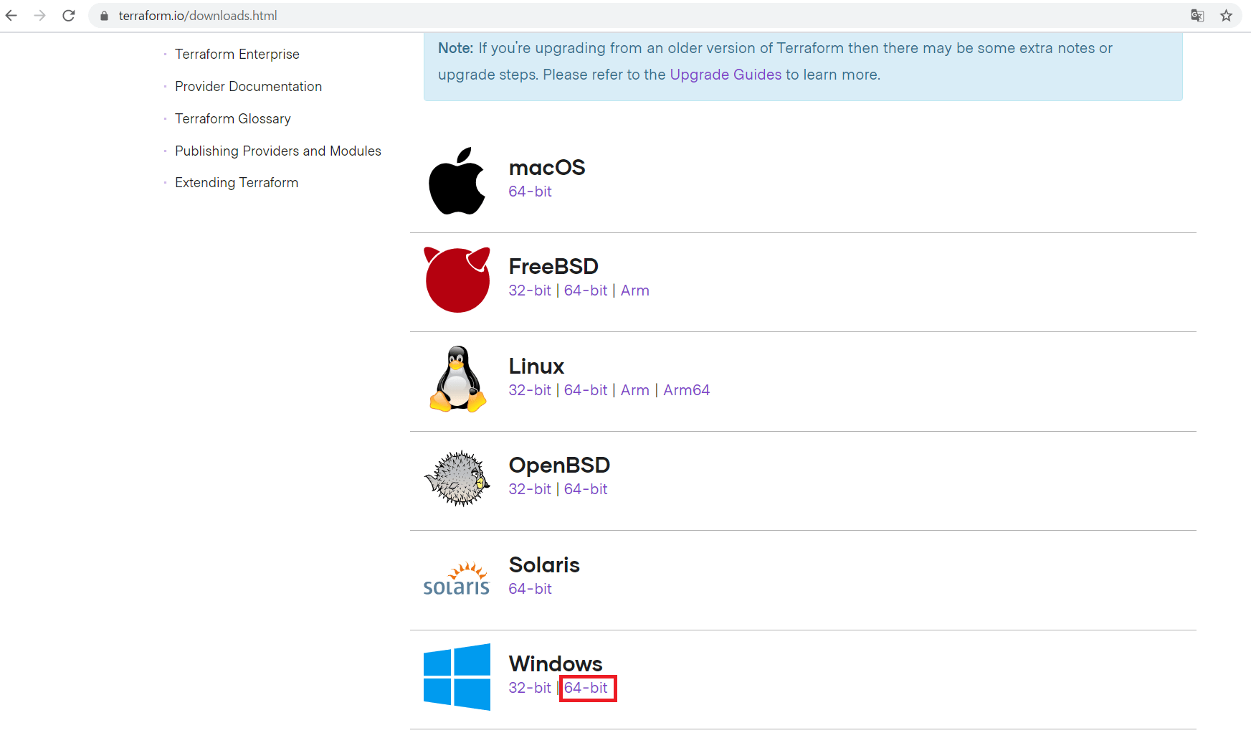Download Linux 32-bit build
The width and height of the screenshot is (1251, 733).
coord(530,390)
